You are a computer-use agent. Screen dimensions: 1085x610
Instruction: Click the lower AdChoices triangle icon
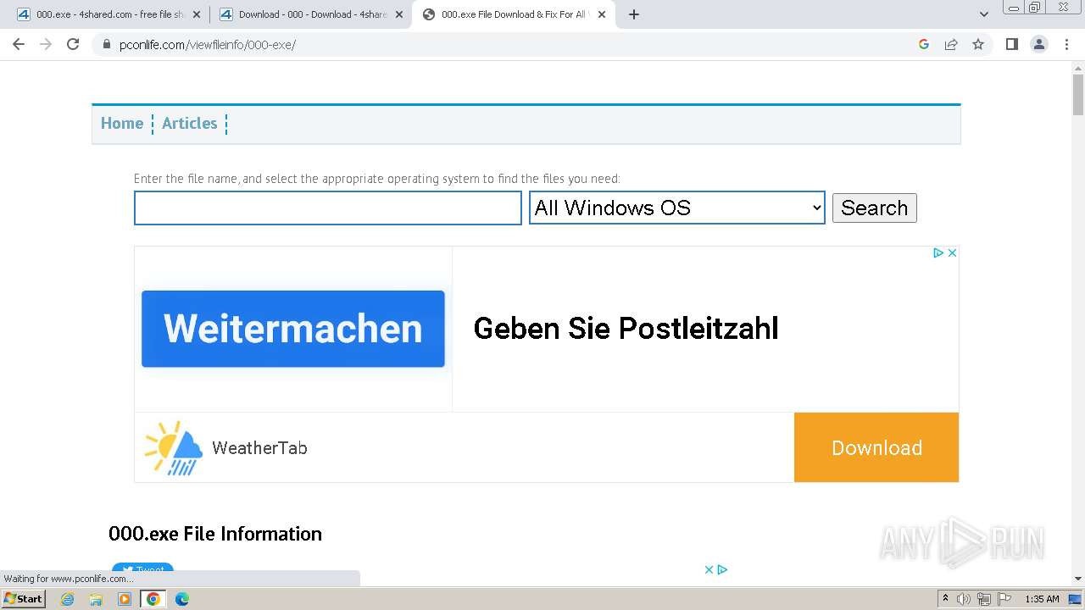click(x=722, y=569)
